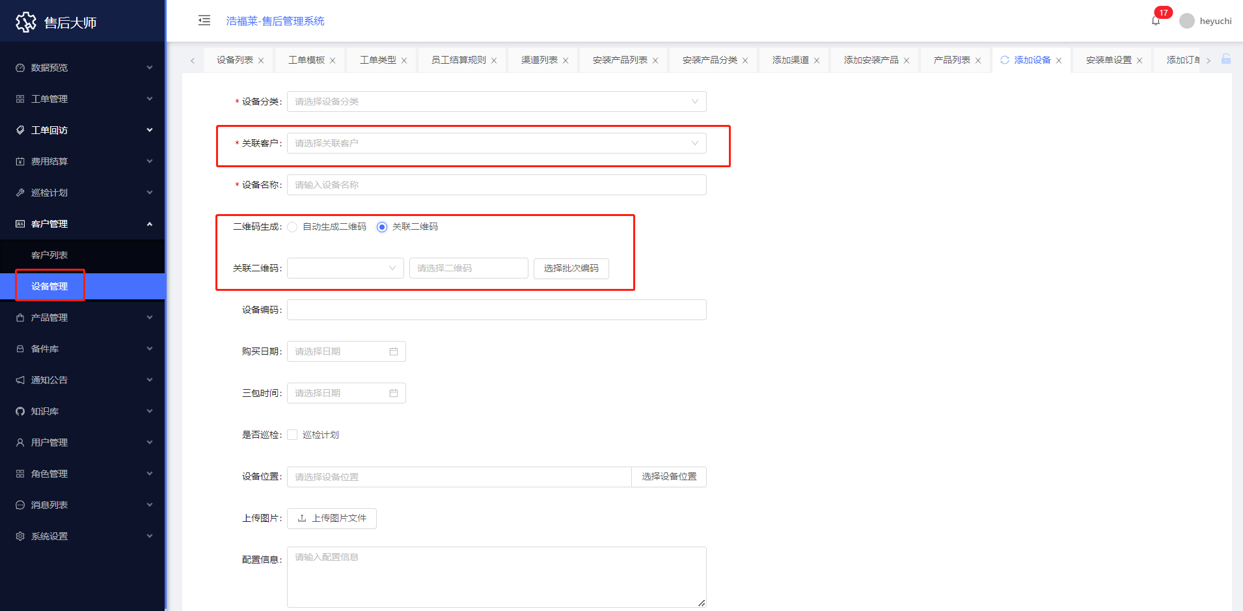Collapse sidebar using the menu fold icon
The width and height of the screenshot is (1243, 611).
click(x=204, y=20)
